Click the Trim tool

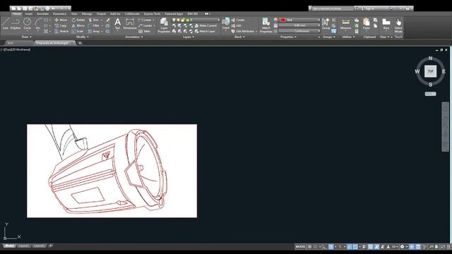93,20
